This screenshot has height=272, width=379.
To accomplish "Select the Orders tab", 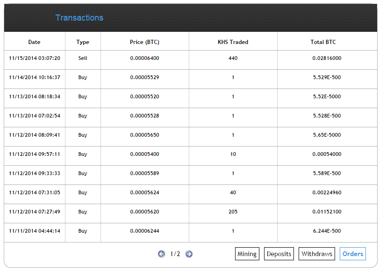I will click(353, 254).
